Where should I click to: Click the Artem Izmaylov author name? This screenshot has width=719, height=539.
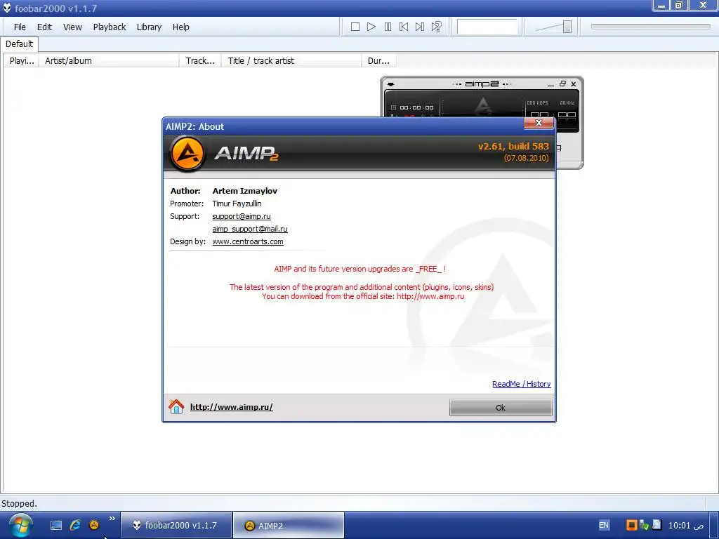pyautogui.click(x=245, y=191)
